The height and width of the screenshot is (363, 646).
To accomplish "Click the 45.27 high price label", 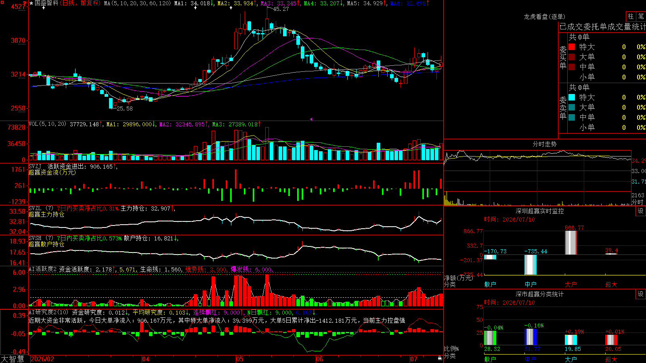I will 281,9.
